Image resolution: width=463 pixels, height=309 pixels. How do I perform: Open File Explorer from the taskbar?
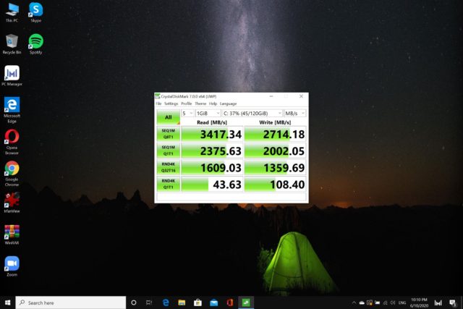(182, 302)
